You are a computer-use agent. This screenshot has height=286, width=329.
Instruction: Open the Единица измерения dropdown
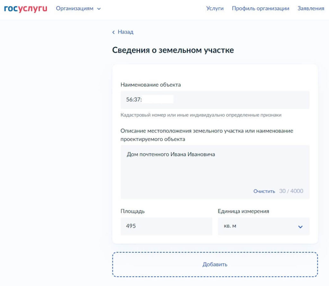pyautogui.click(x=263, y=226)
